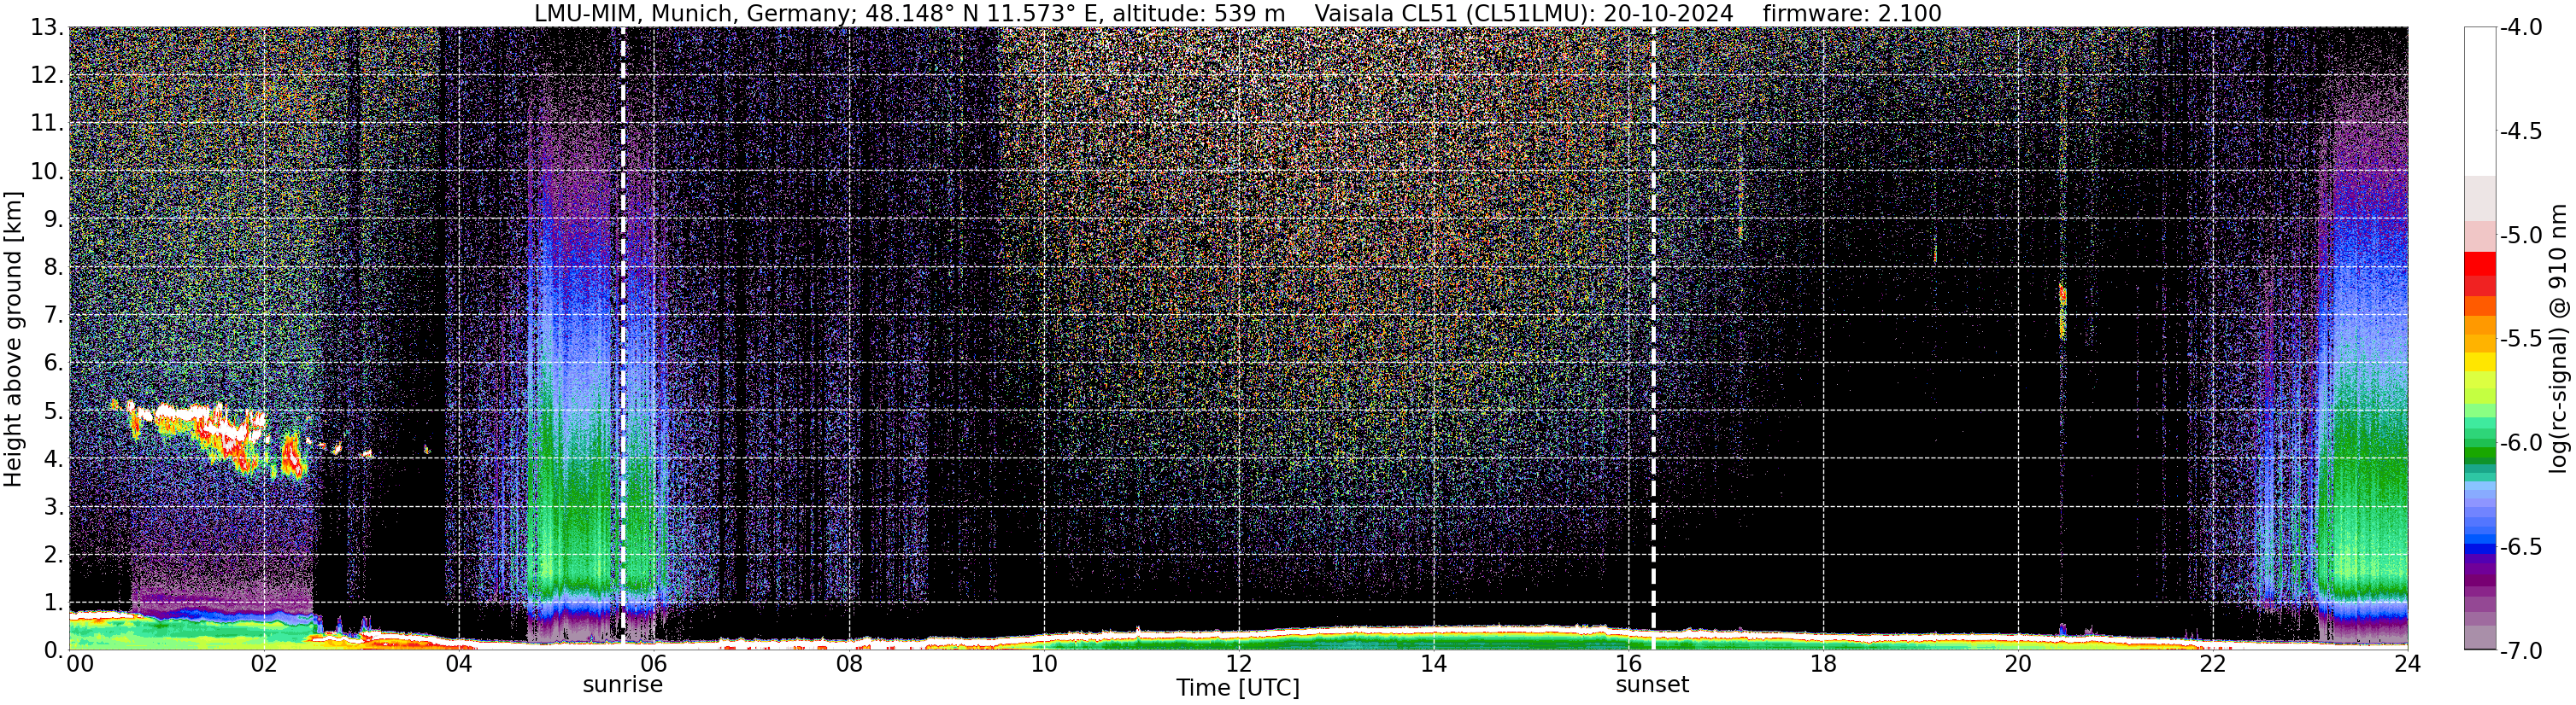Click the 'Height above ground [km]' axis label
The width and height of the screenshot is (2576, 705).
[13, 339]
